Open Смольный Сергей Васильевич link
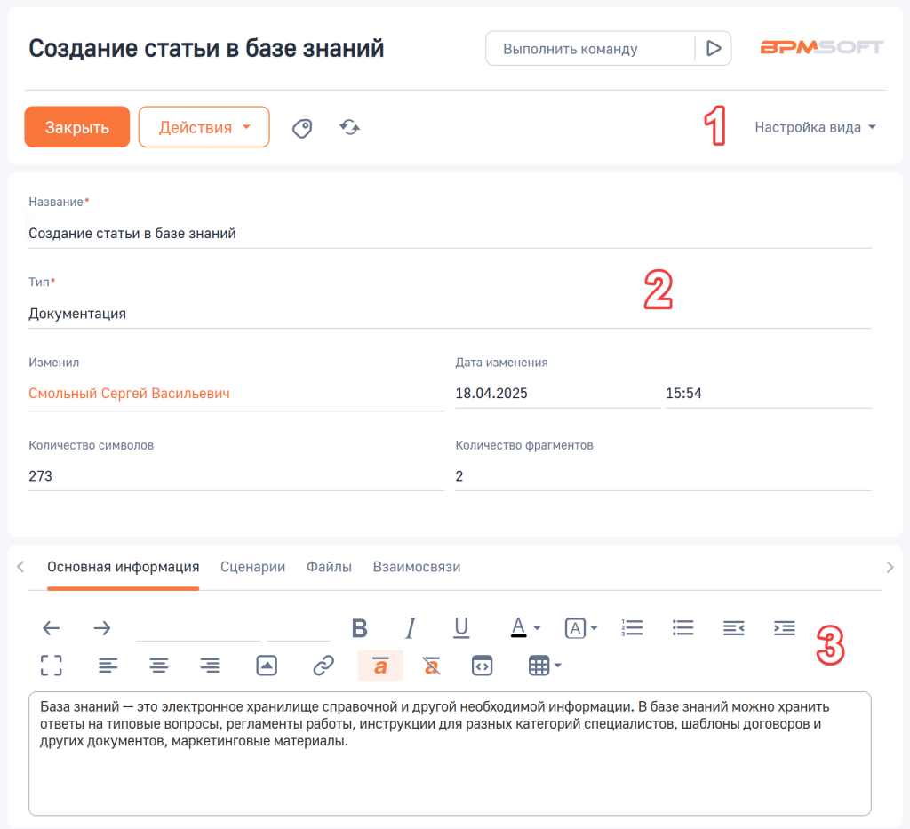 [130, 394]
